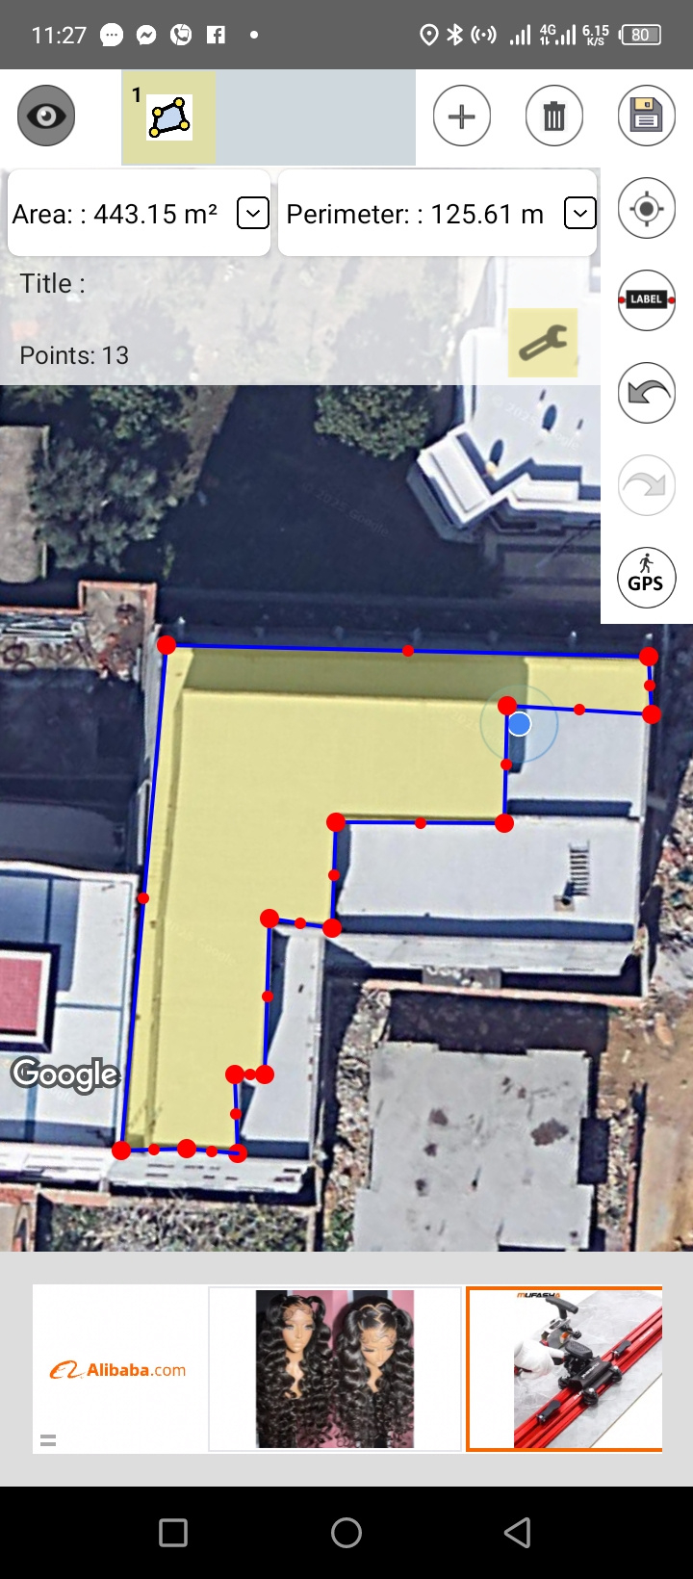Select the blue highlighted polygon vertex

click(519, 723)
